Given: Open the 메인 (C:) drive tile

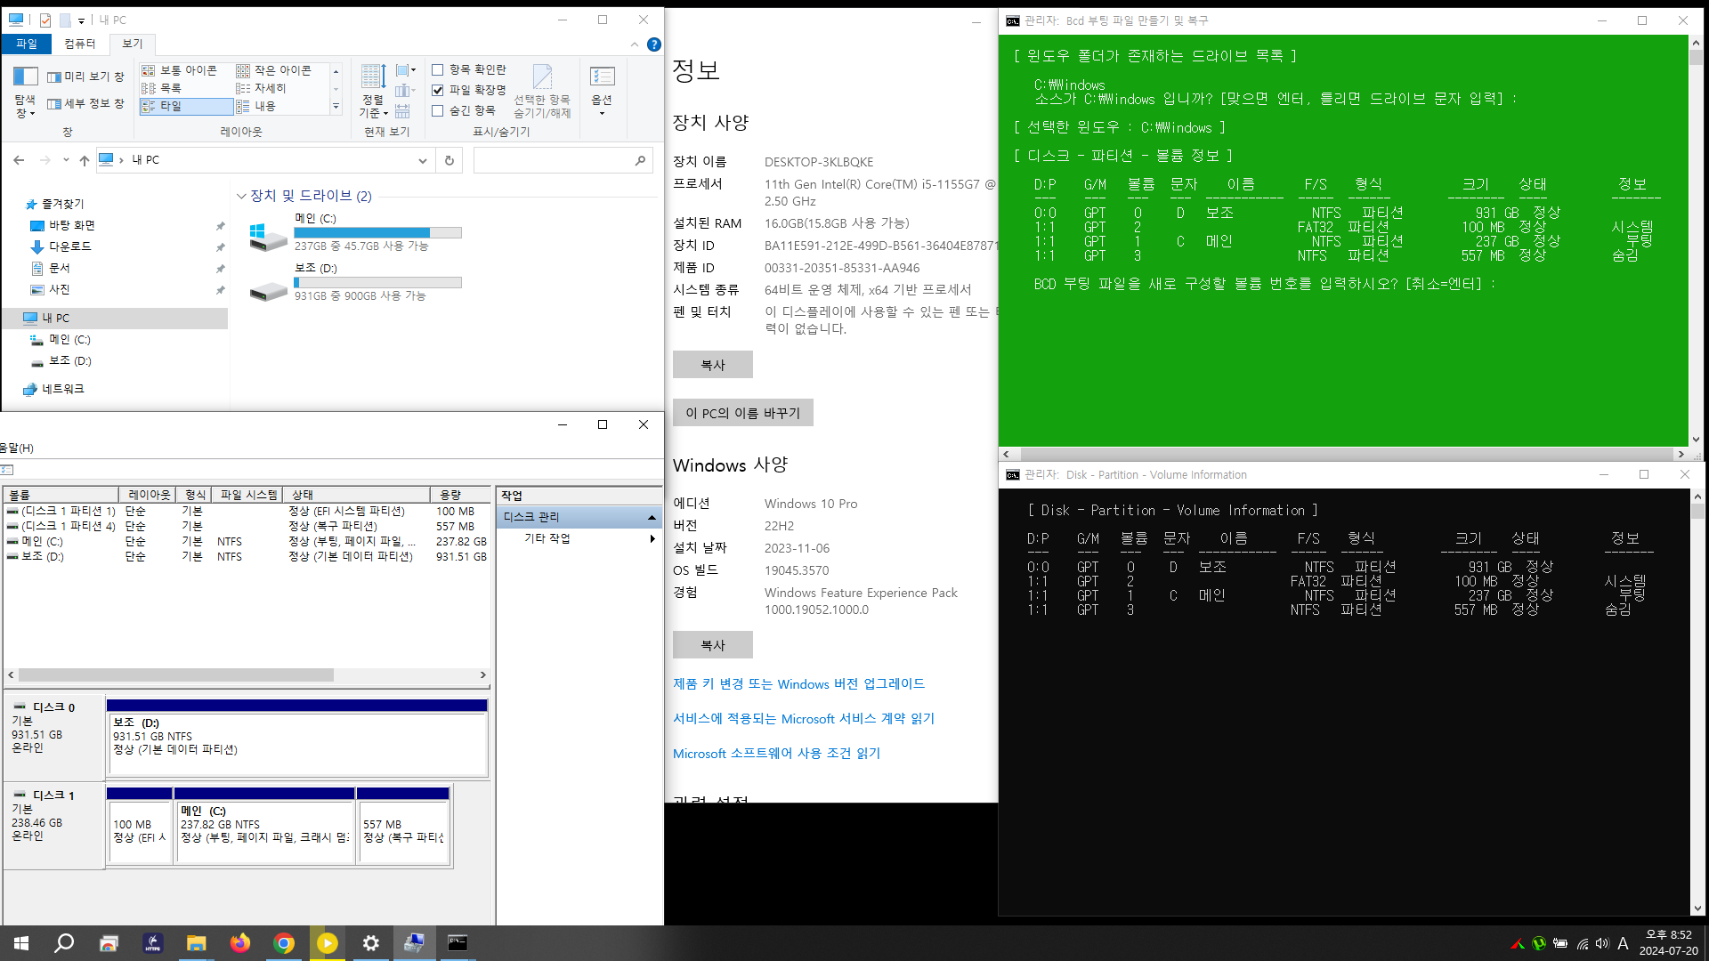Looking at the screenshot, I should tap(354, 232).
